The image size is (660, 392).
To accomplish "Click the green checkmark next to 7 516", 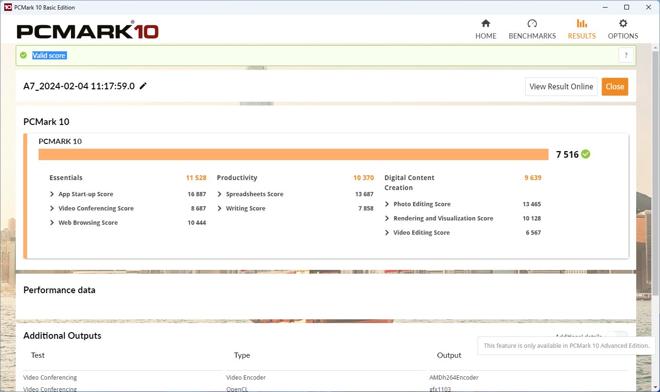I will pos(586,154).
